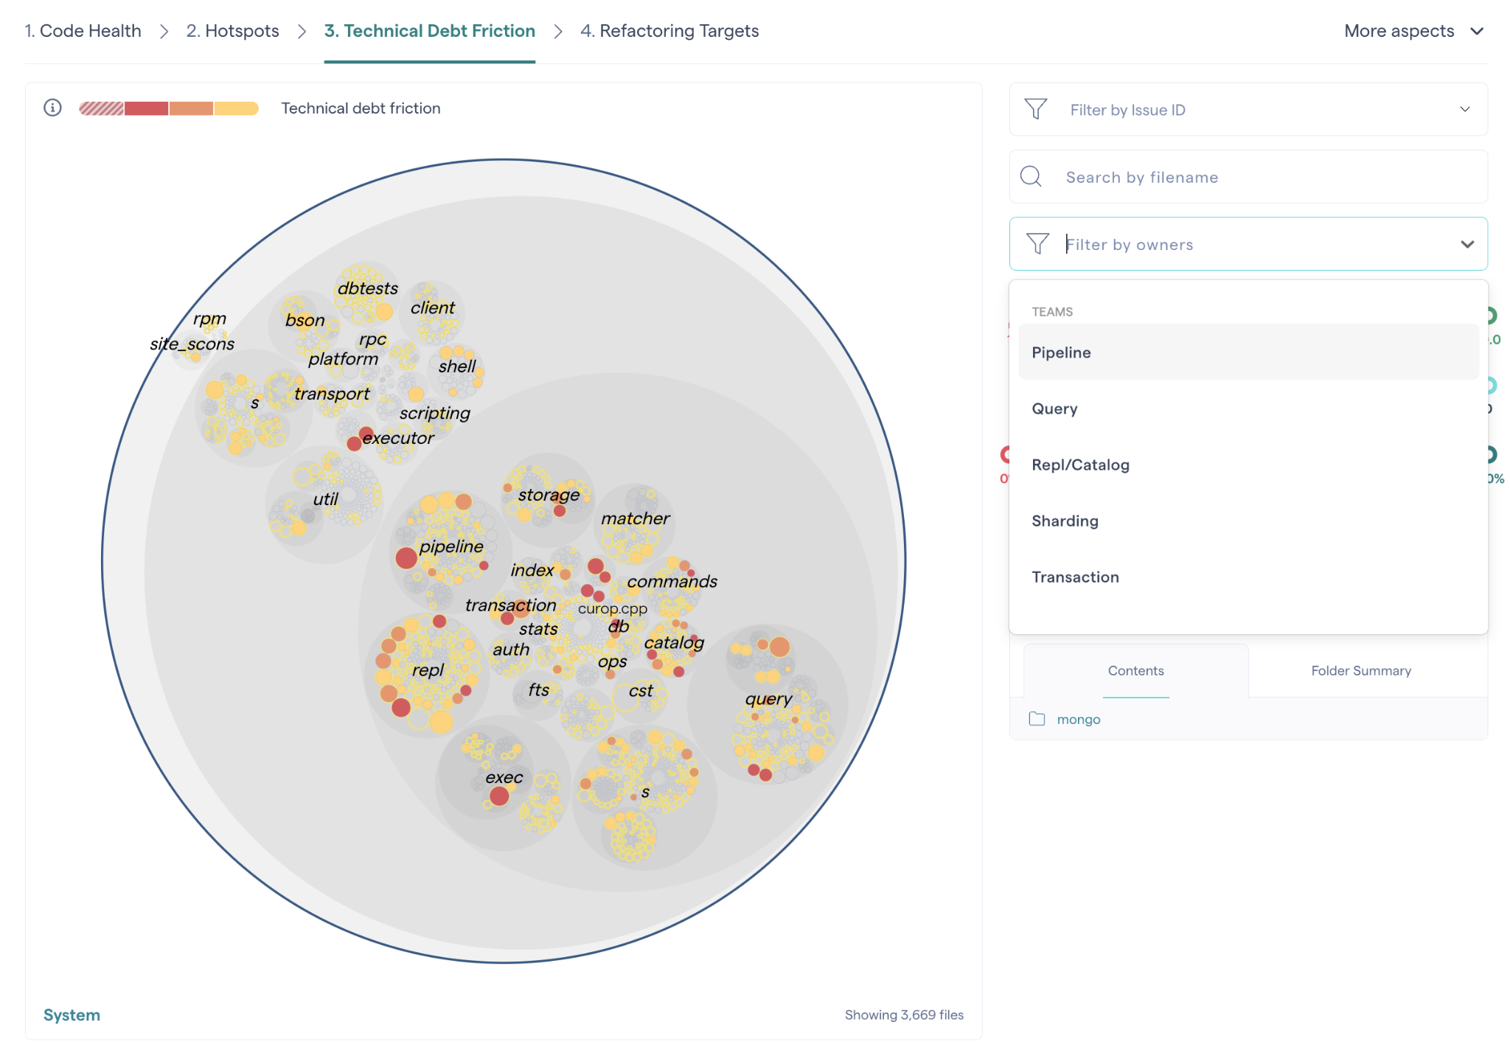Click the mongo folder icon under Contents

tap(1037, 719)
